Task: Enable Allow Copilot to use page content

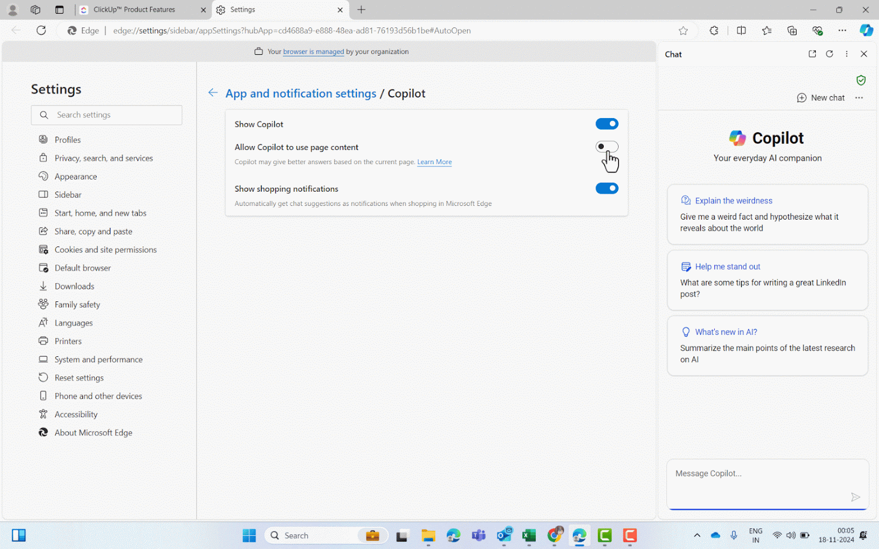Action: pos(607,147)
